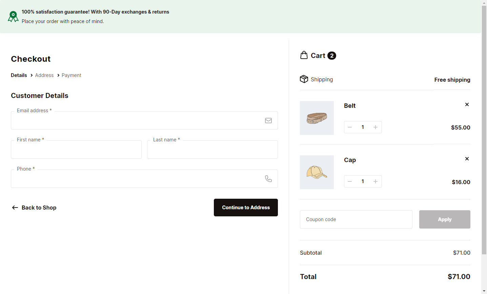487x294 pixels.
Task: Select the Address checkout step
Action: point(44,75)
